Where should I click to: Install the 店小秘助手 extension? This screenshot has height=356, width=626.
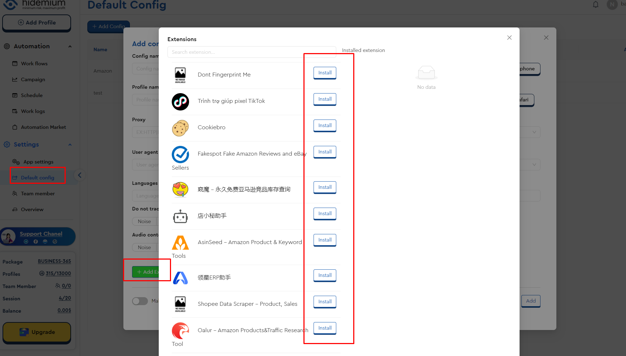coord(325,214)
